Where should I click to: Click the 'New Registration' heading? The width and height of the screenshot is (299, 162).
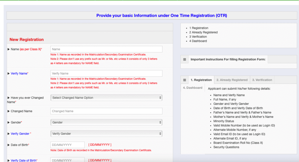click(27, 40)
